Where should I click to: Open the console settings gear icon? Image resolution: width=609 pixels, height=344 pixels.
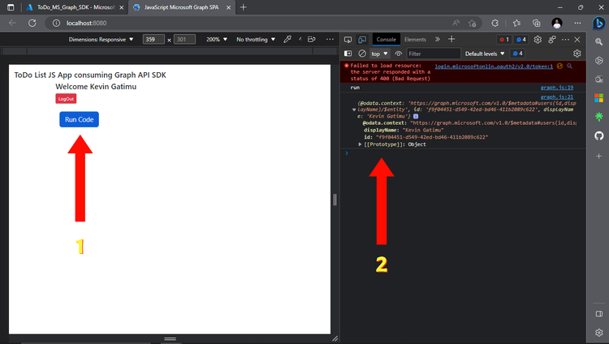coord(577,54)
